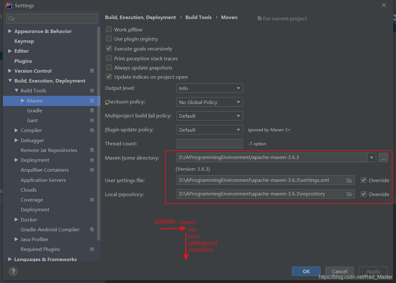Click project-level icon next to Version Control
Screen dimensions: 396x283
(92, 71)
